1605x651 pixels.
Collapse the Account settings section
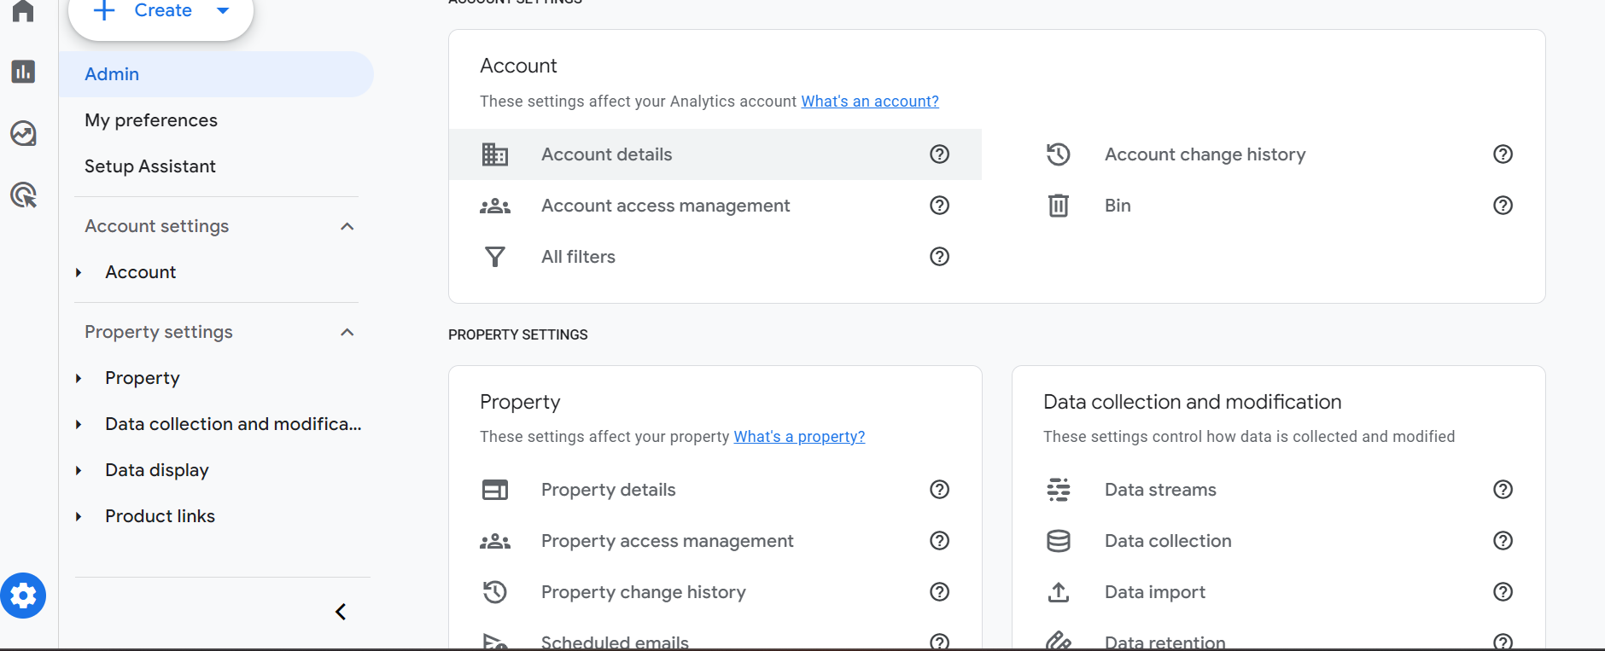click(x=347, y=226)
